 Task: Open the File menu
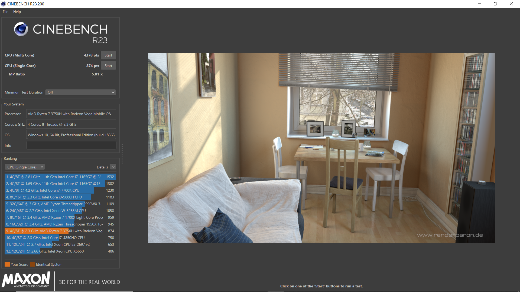pyautogui.click(x=5, y=12)
